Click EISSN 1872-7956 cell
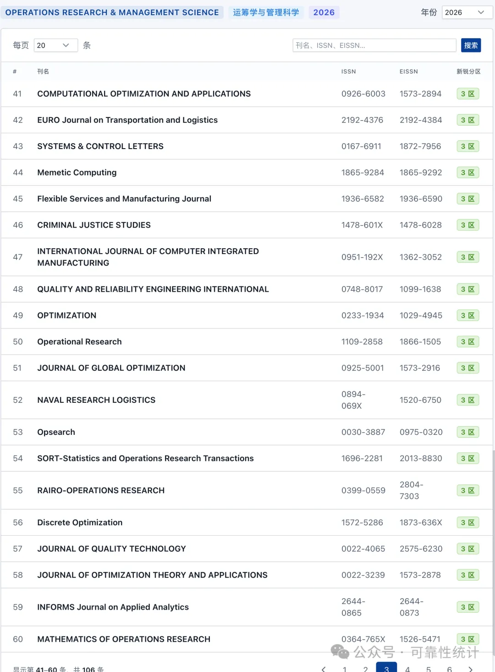 click(x=420, y=146)
